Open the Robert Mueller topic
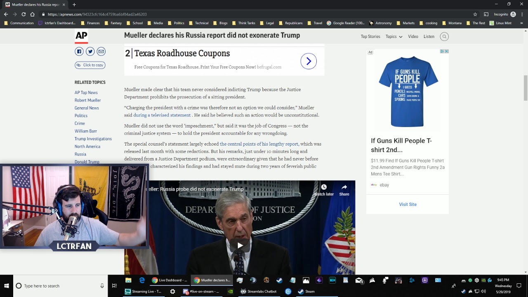 (88, 100)
